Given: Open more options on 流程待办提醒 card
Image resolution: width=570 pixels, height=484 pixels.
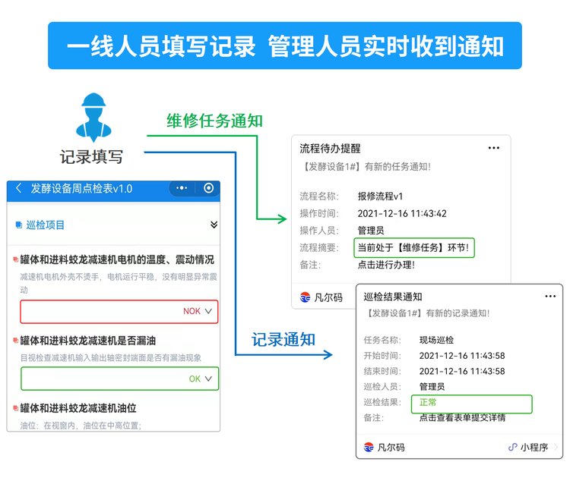Looking at the screenshot, I should (494, 148).
